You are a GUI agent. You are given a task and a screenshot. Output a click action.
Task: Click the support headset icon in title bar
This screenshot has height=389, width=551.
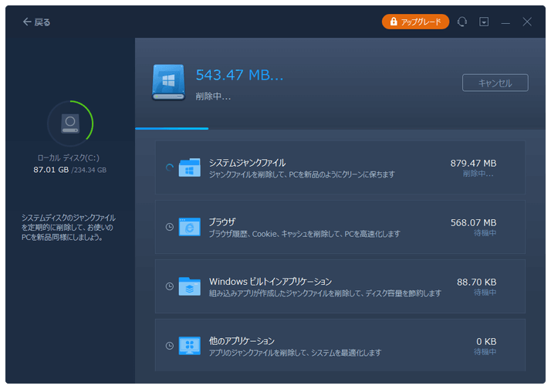pos(462,22)
